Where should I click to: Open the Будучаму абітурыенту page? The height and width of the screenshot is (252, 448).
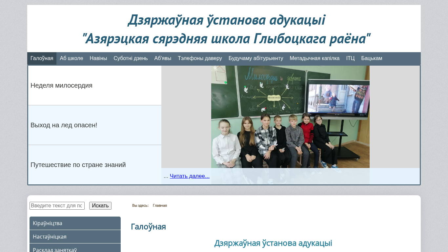pos(255,58)
